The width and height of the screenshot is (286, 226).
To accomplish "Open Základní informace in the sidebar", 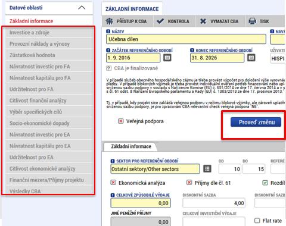I will [x=31, y=21].
